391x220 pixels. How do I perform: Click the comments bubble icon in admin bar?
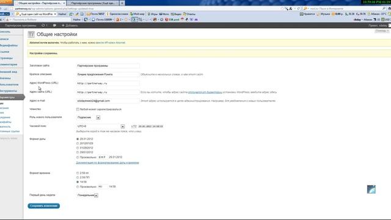coord(54,26)
